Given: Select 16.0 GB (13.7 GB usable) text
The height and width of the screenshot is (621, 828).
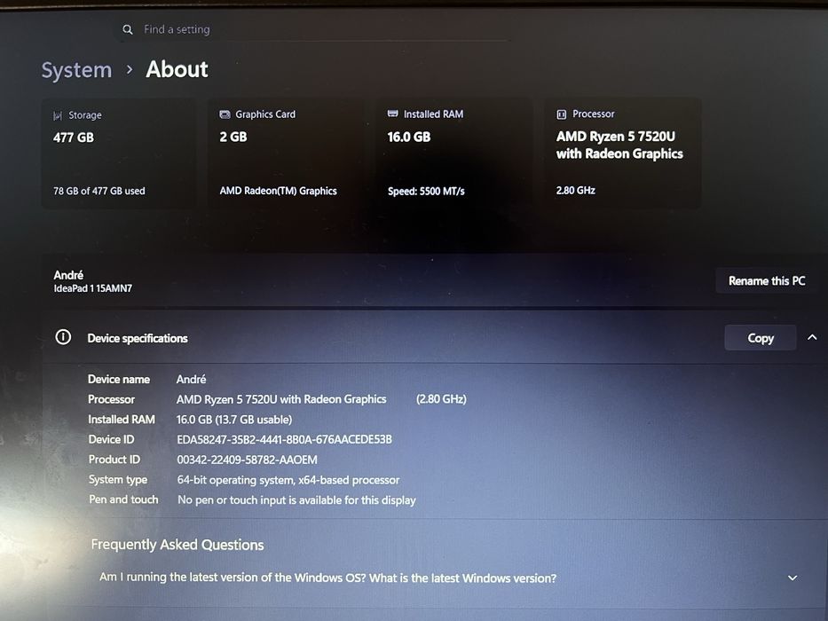Looking at the screenshot, I should click(x=234, y=420).
